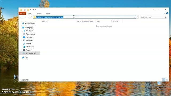Screen dimensions: 171x96
Task: Click the Properties quick access toolbar icon
Action: click(25, 10)
